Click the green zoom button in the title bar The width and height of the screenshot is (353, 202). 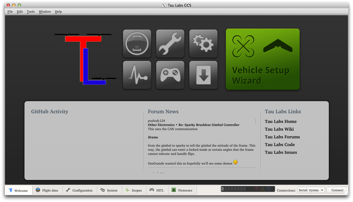19,5
